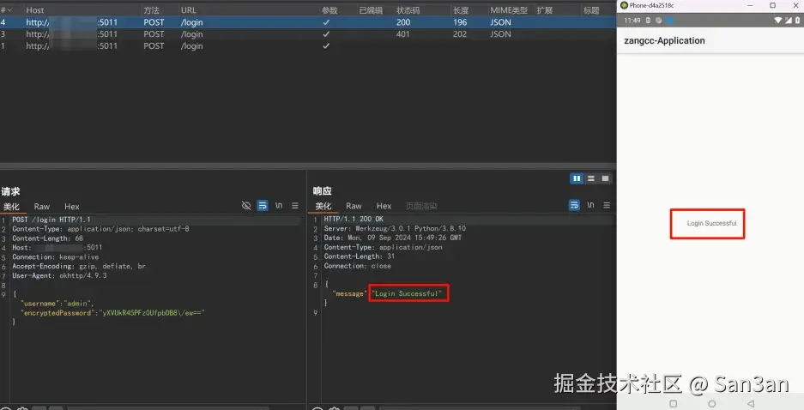Click length 202 cell in history table
This screenshot has width=804, height=410.
[460, 33]
